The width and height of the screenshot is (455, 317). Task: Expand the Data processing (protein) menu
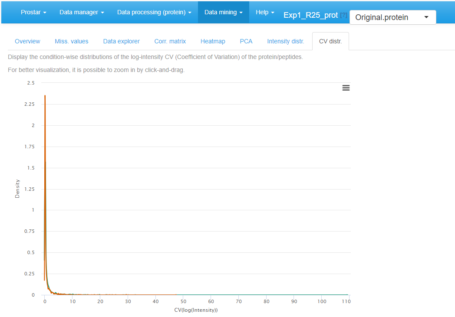[x=154, y=12]
